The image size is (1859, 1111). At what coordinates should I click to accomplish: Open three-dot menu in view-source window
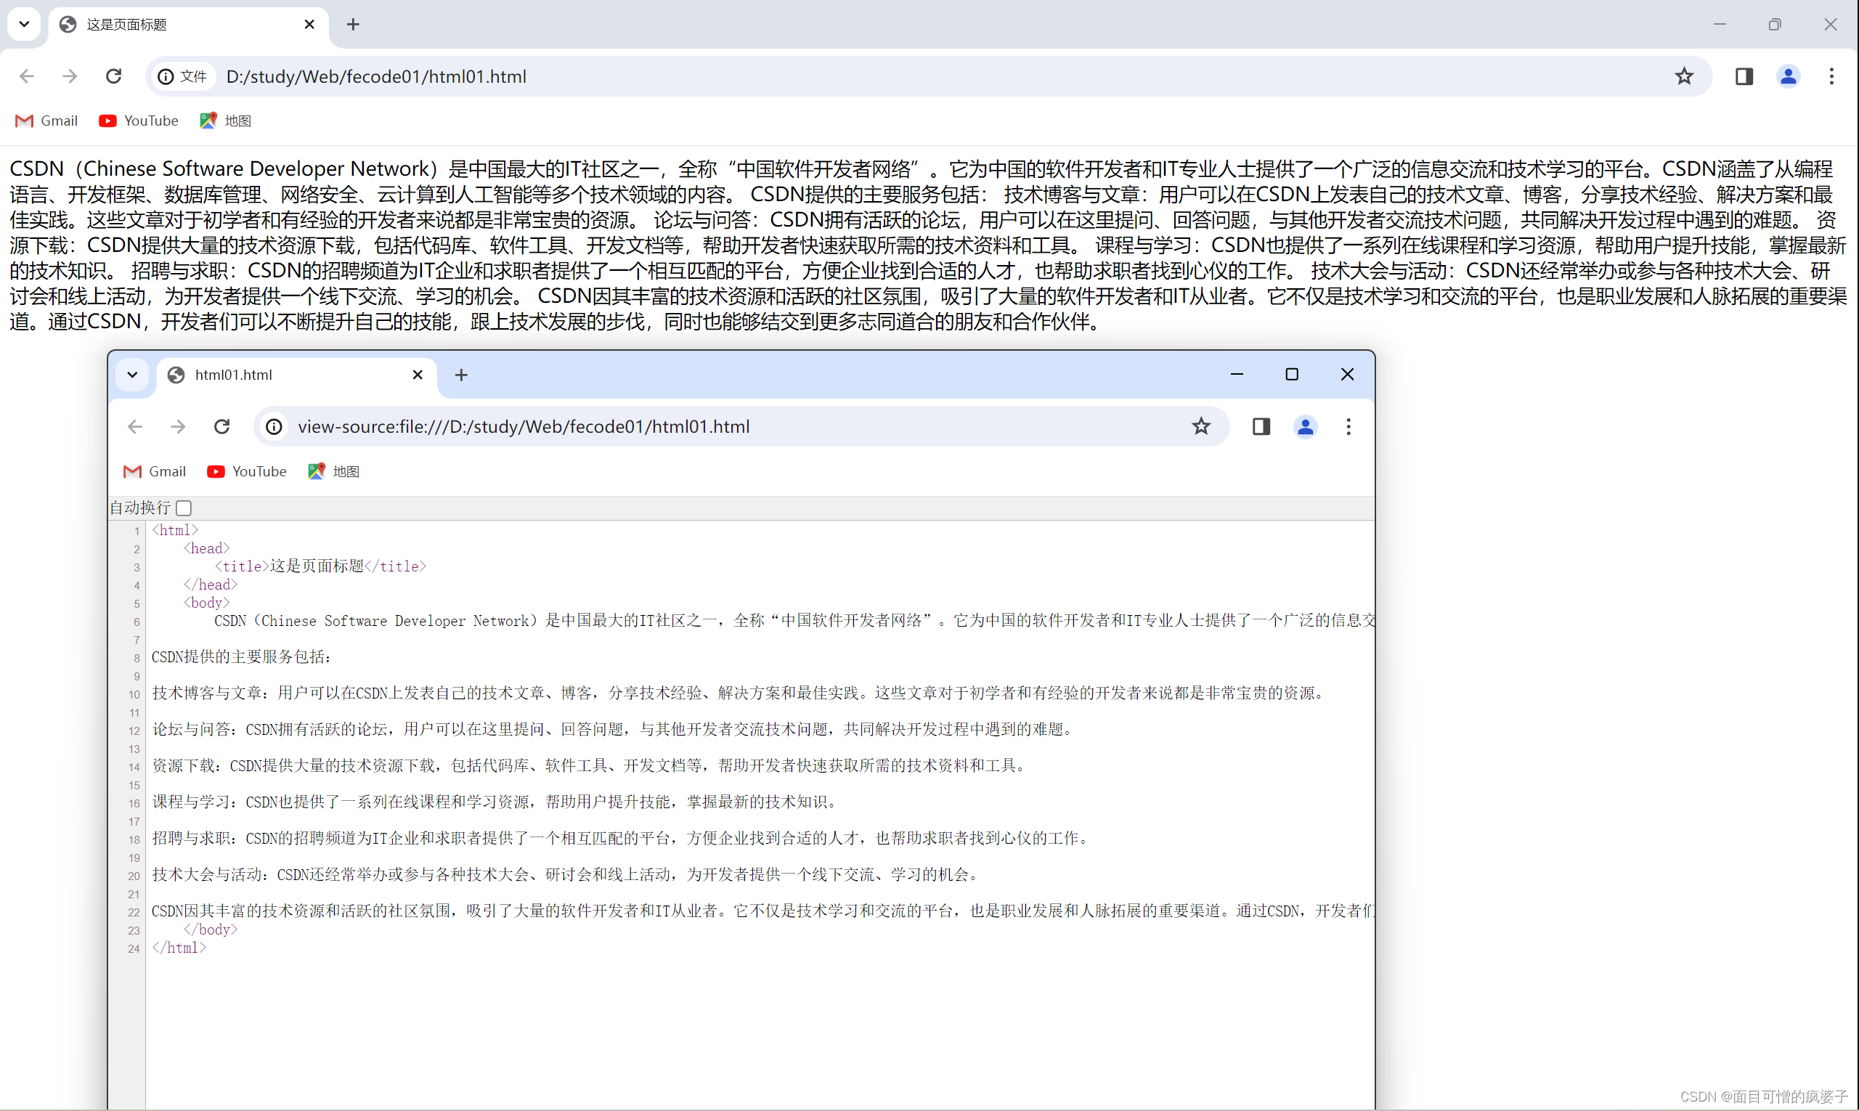(x=1349, y=427)
